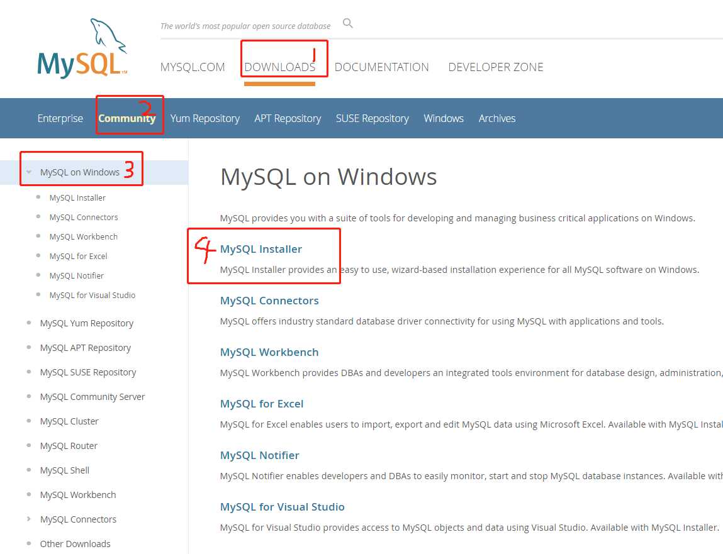723x554 pixels.
Task: Open the DOCUMENTATION top navigation item
Action: (x=381, y=67)
